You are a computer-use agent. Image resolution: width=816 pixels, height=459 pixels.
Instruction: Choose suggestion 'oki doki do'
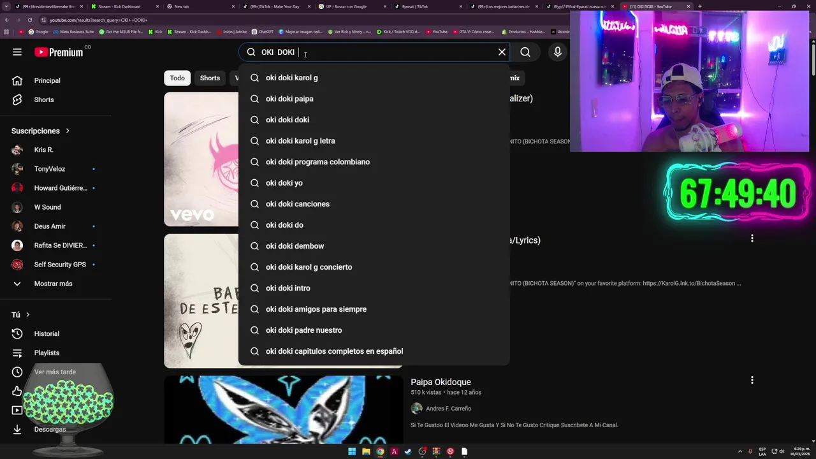pos(374,225)
